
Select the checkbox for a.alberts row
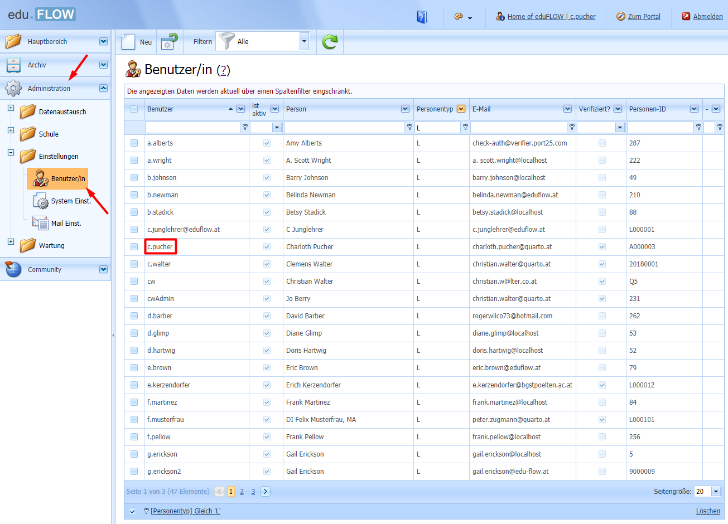pos(134,143)
